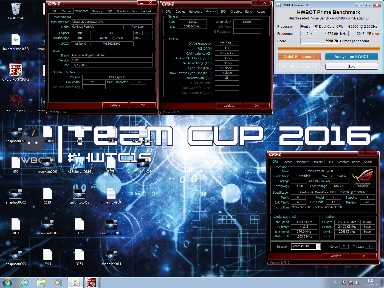384x288 pixels.
Task: Open snaphsot0001 desktop thumbnail
Action: click(x=16, y=135)
